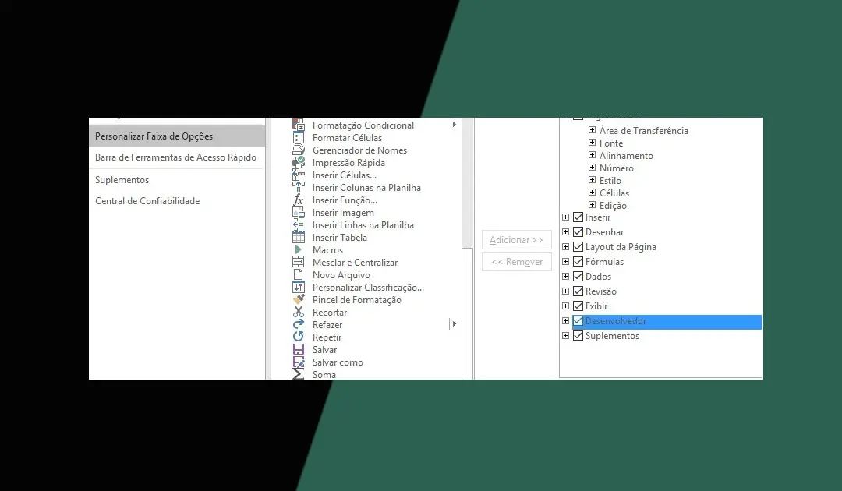Open Personalizar Faixa de Opções section
Screen dimensions: 842x491
click(x=154, y=136)
